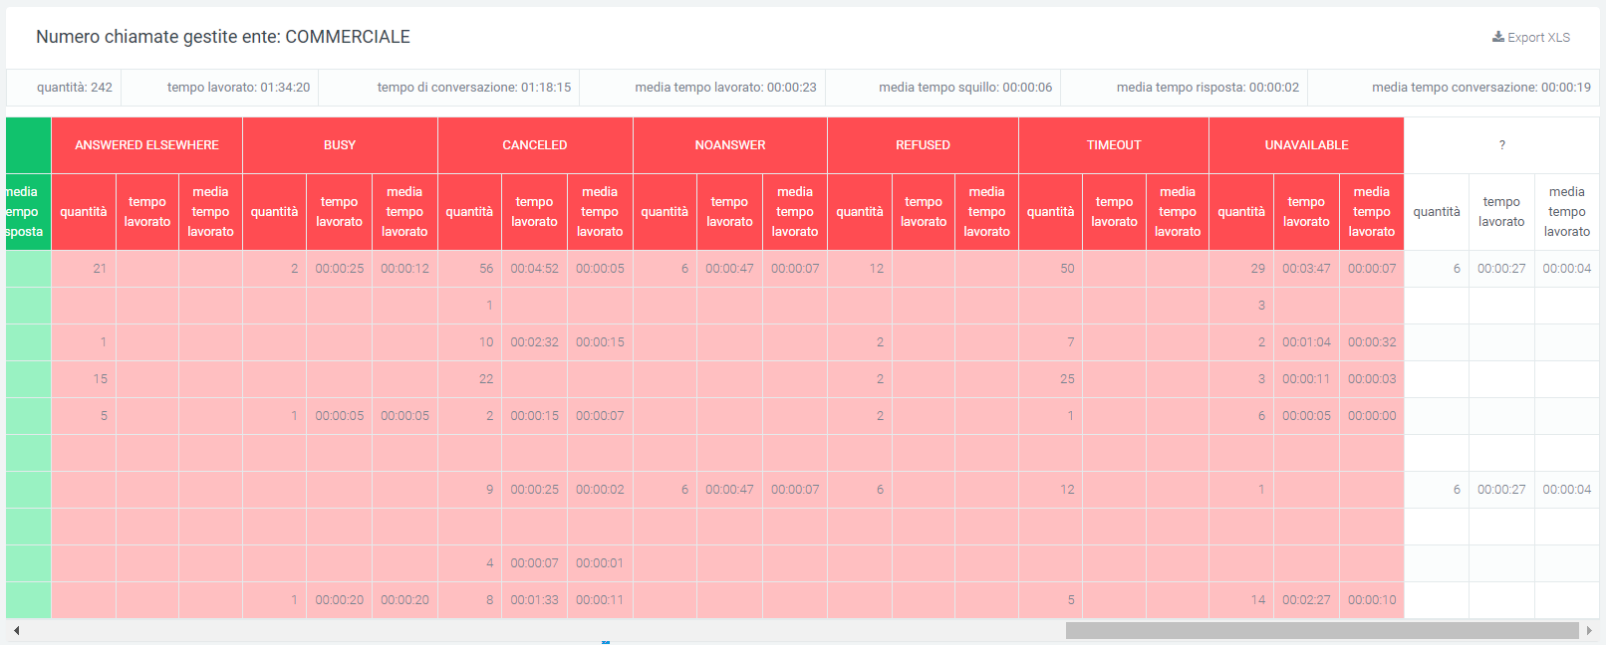Click the tempo lavorato: 01:34:20 summary
Viewport: 1606px width, 645px height.
point(238,88)
